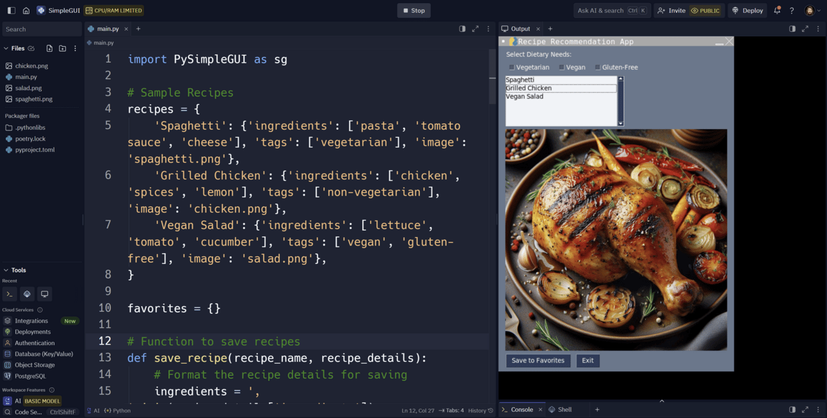The height and width of the screenshot is (418, 827).
Task: Close the Output tab
Action: click(x=538, y=29)
